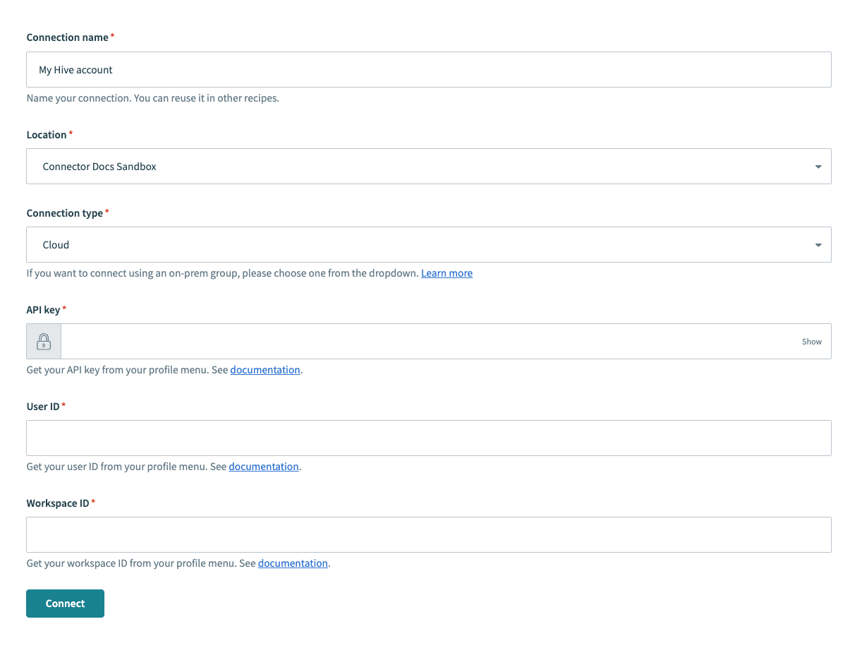
Task: Click into the Workspace ID input field
Action: 428,535
